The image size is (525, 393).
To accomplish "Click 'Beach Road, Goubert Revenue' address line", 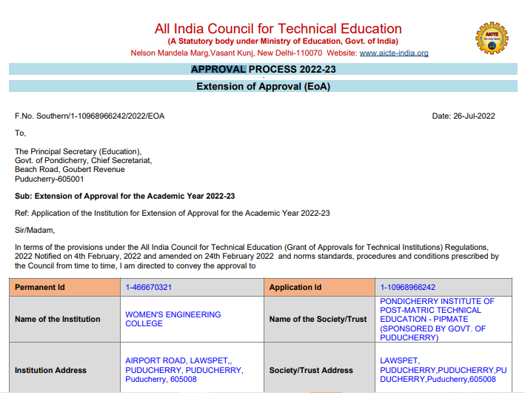I will click(x=70, y=170).
